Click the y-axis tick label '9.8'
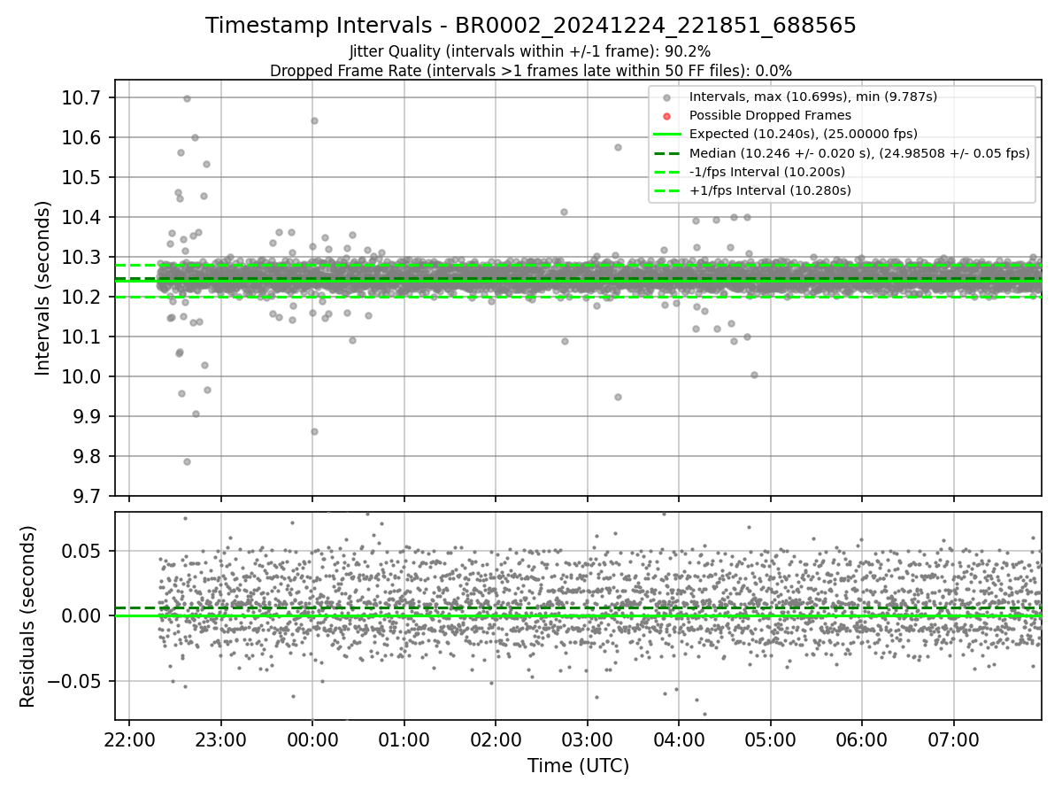This screenshot has height=797, width=1062. click(85, 456)
